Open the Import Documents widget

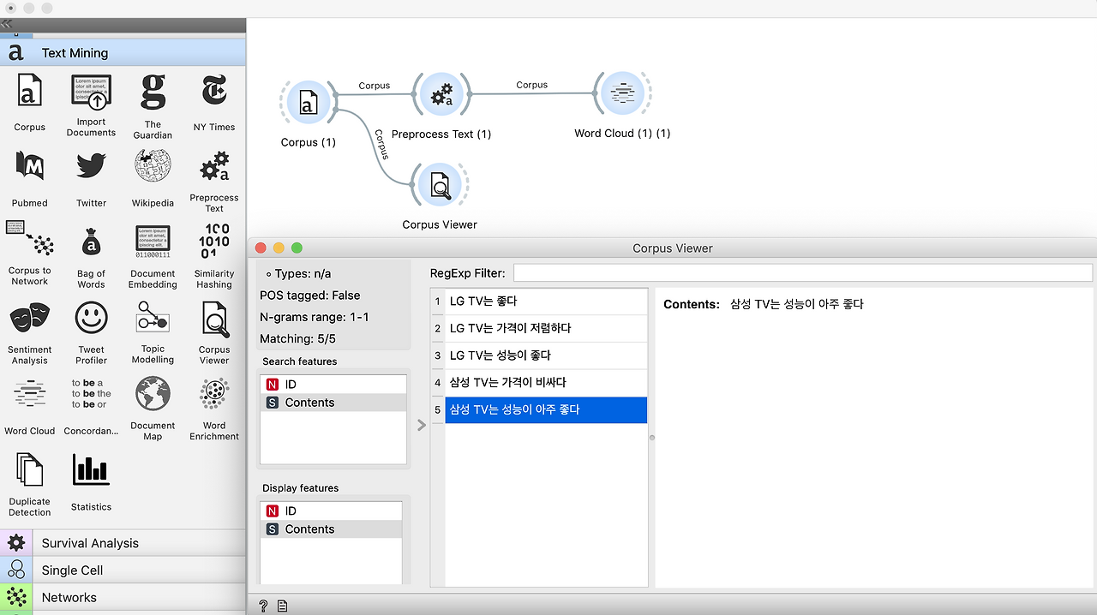[x=91, y=104]
